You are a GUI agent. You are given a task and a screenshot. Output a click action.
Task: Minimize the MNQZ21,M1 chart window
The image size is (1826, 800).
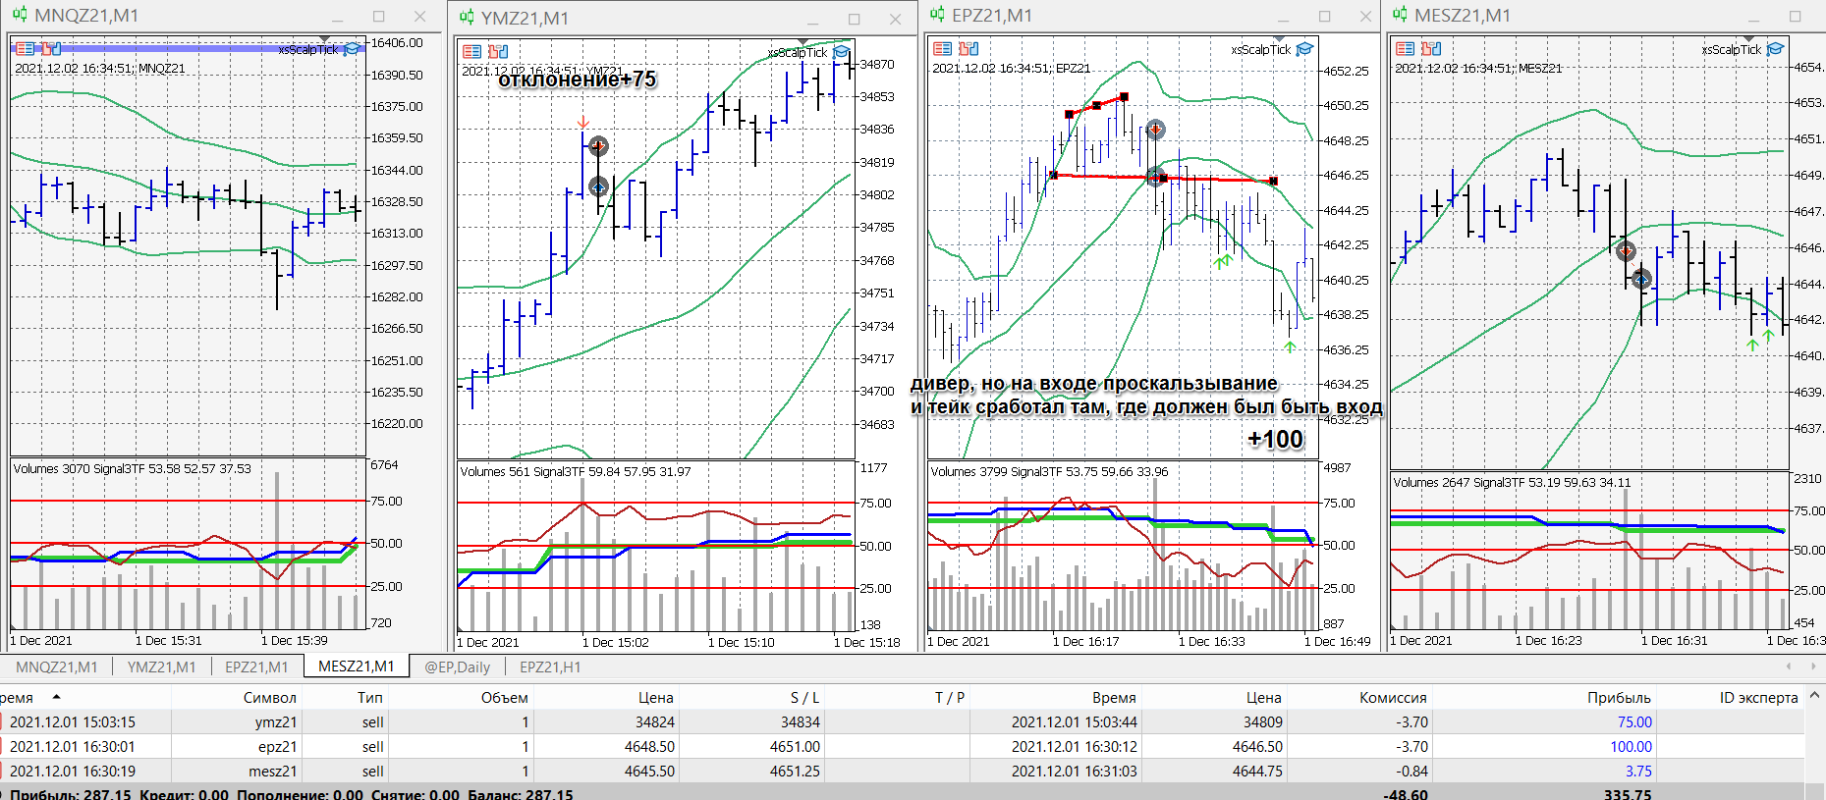338,17
